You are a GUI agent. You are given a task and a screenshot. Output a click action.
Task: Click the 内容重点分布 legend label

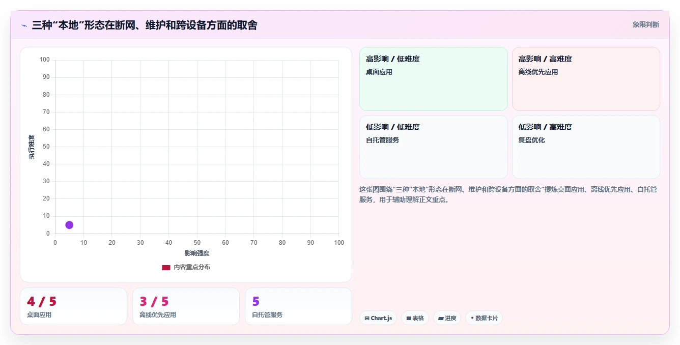(192, 267)
